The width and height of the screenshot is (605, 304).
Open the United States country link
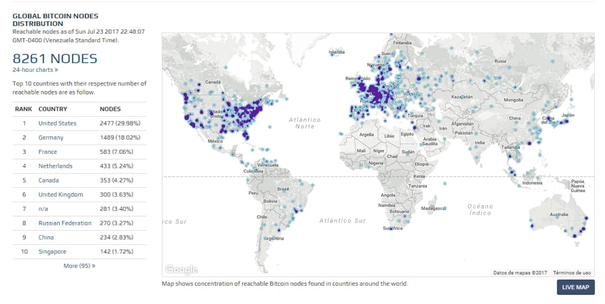(x=57, y=123)
